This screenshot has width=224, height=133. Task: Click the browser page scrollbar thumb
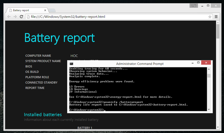point(218,31)
